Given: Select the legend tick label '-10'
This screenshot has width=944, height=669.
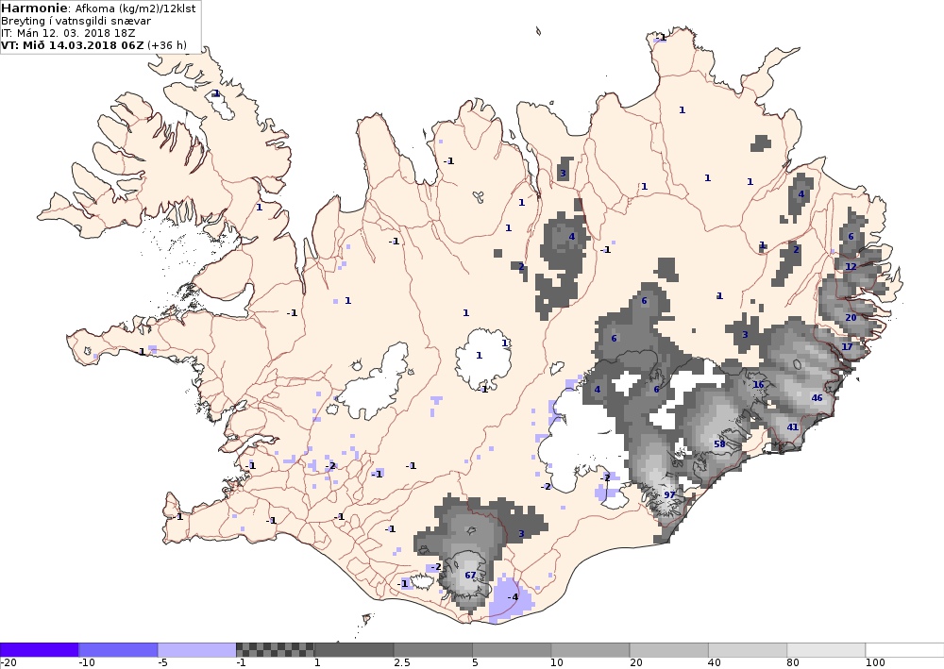Looking at the screenshot, I should click(87, 663).
